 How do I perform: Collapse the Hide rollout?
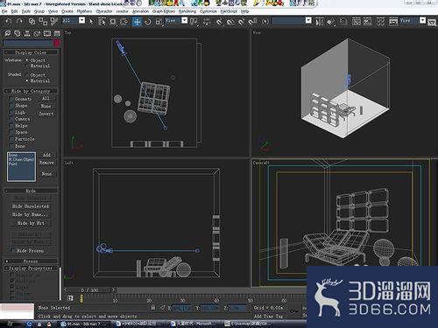pos(31,191)
